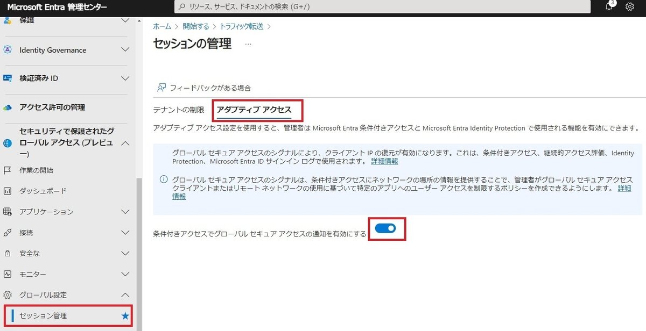The image size is (646, 331).
Task: Click フィードバックがある場合 button
Action: (203, 88)
